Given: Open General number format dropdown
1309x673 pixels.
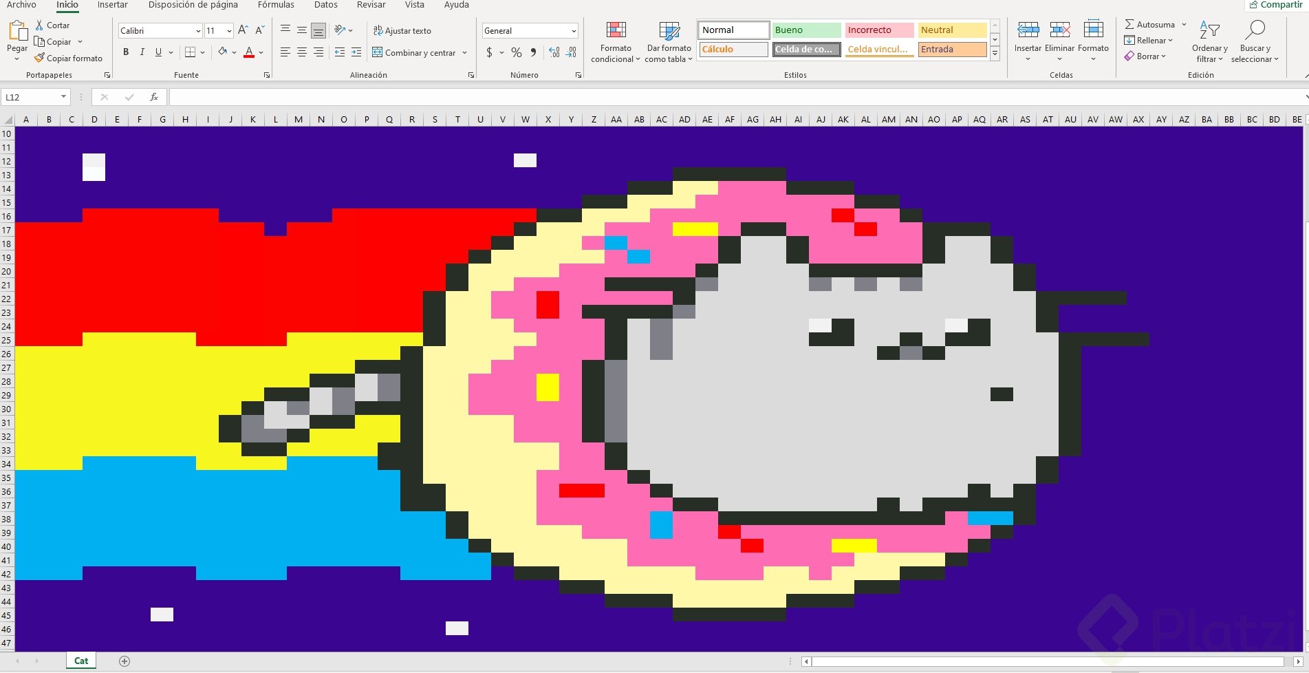Looking at the screenshot, I should click(573, 31).
